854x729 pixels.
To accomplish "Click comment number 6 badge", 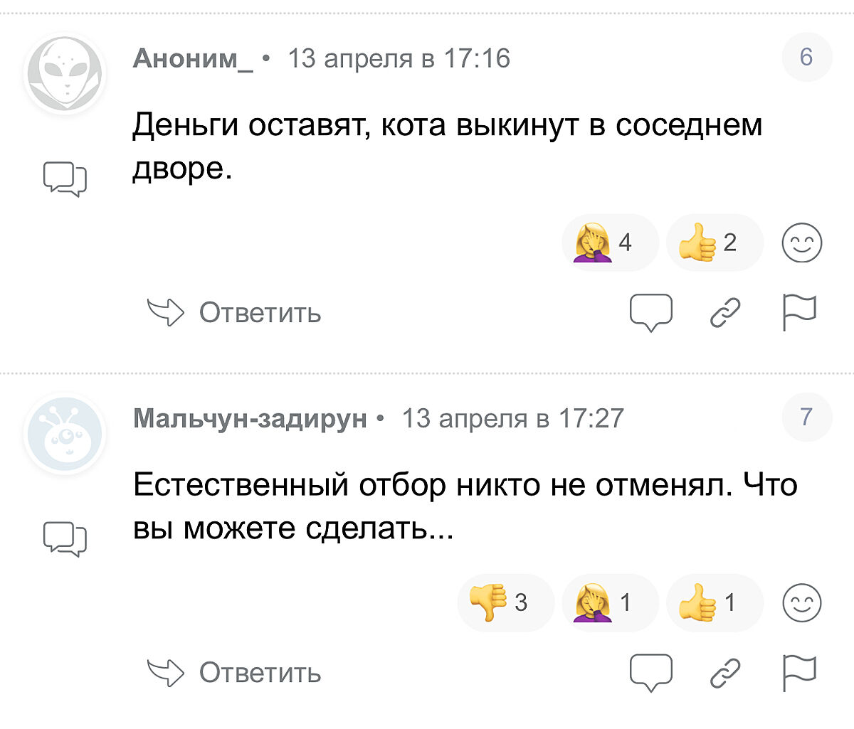I will tap(806, 57).
